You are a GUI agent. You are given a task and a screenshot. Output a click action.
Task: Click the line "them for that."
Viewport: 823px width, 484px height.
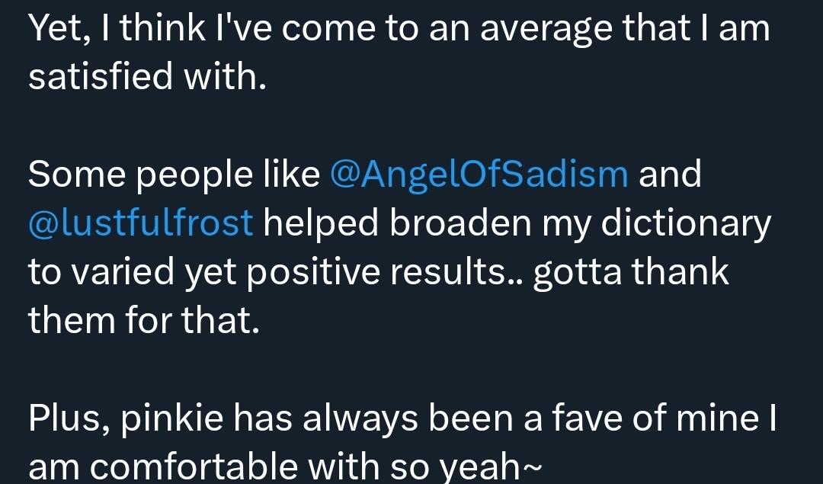click(x=144, y=320)
